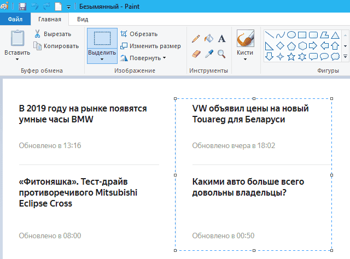Select the Polygon shape
This screenshot has width=350, height=259.
point(324,35)
